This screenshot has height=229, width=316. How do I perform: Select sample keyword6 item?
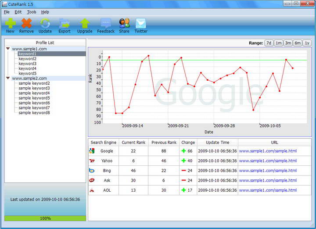pos(34,103)
